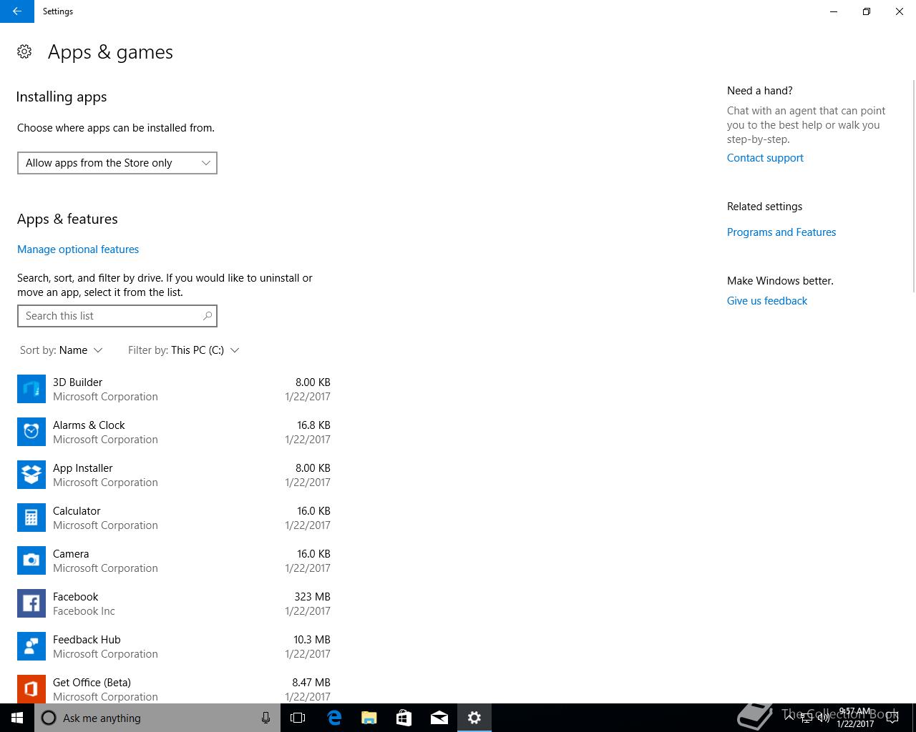Select the App Installer name text

83,468
